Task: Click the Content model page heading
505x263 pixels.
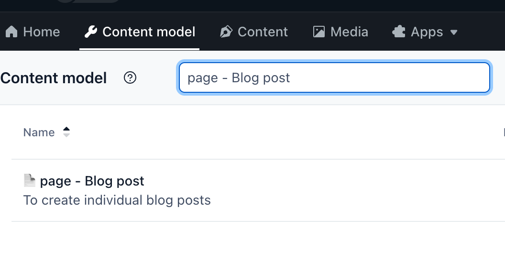Action: point(54,78)
